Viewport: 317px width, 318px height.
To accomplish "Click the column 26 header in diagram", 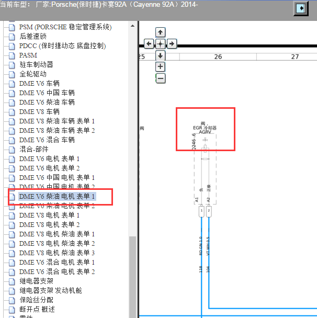I will (218, 57).
